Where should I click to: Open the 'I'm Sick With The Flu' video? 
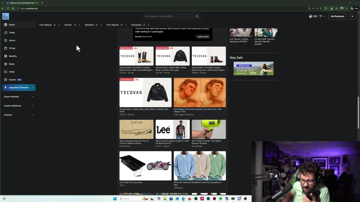tap(266, 36)
